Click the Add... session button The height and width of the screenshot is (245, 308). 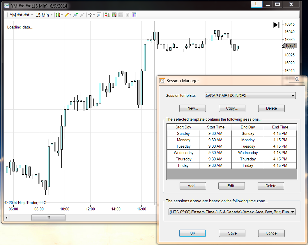(x=193, y=186)
